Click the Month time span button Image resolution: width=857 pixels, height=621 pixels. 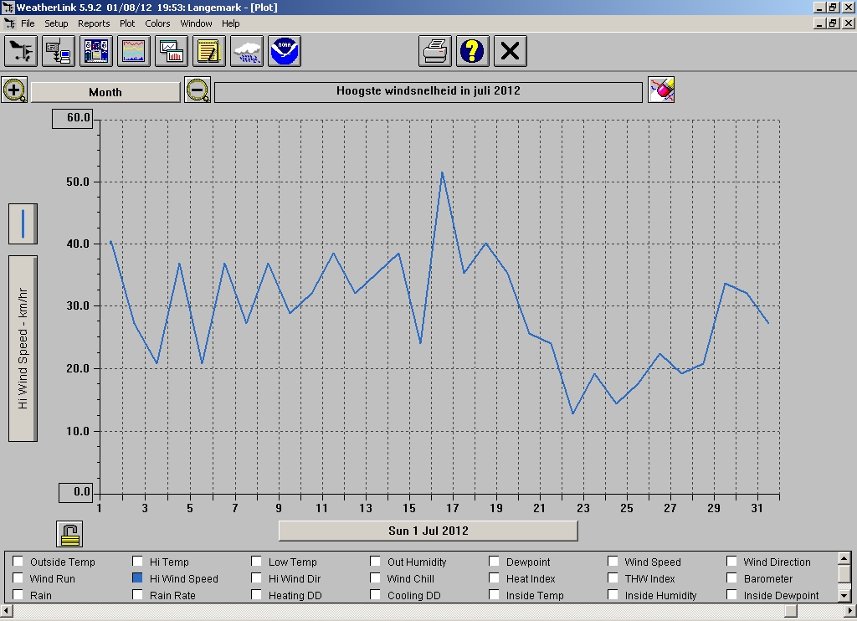[x=105, y=92]
